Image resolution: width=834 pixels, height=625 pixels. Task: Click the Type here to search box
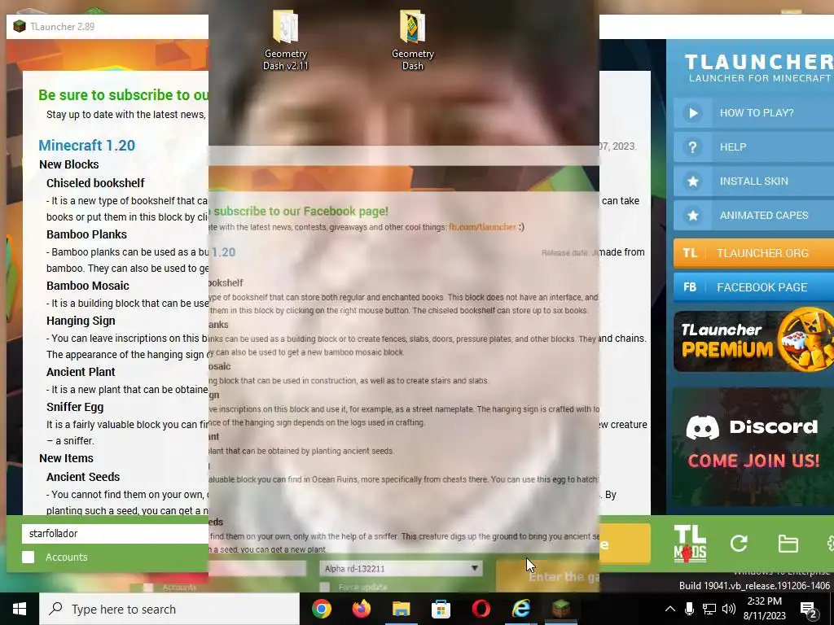tap(169, 609)
